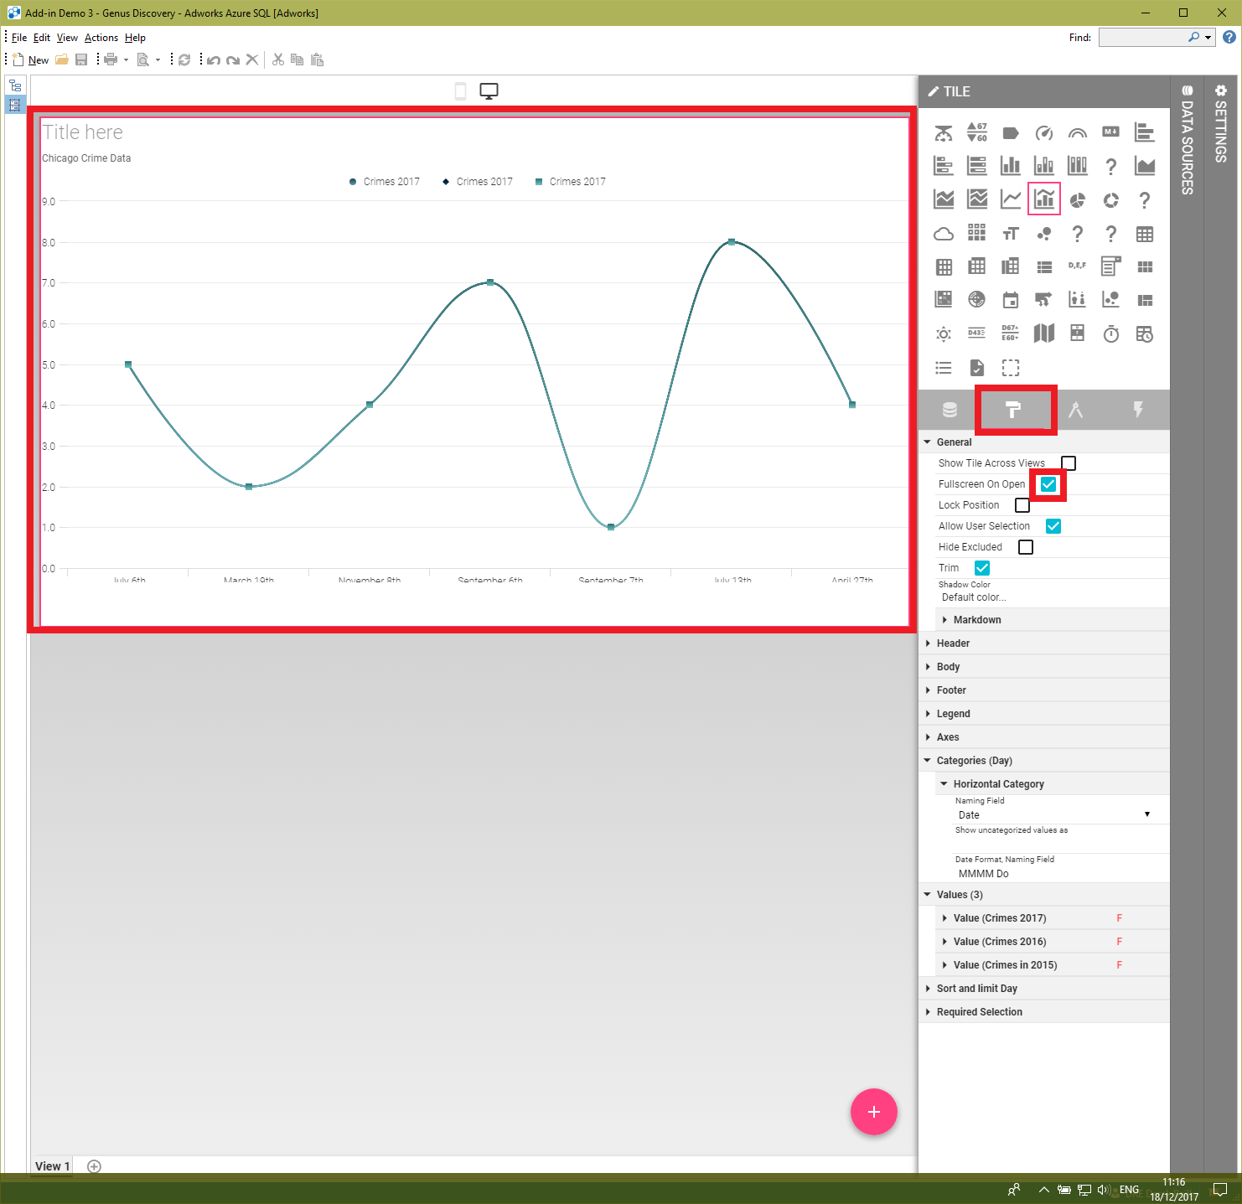Add a tile with pink plus button
The height and width of the screenshot is (1204, 1242).
click(874, 1112)
